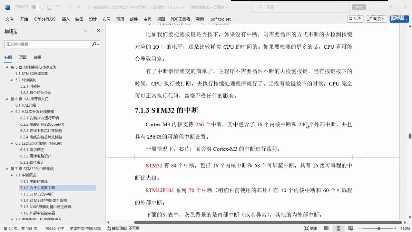Collapse 第 5 章 总体架构和时钟系统
The image size is (412, 232).
click(x=7, y=67)
